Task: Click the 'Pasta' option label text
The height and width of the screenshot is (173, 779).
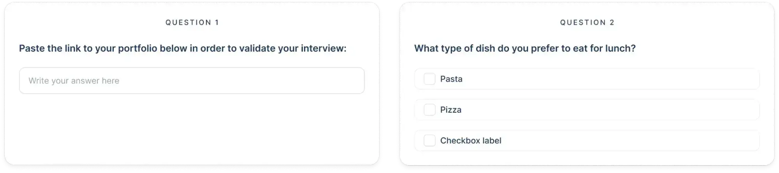Action: click(451, 79)
